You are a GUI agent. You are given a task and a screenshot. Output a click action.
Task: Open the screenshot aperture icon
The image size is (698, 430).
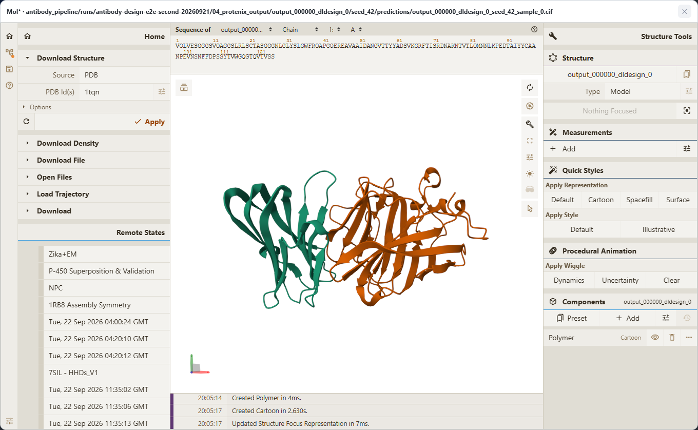(530, 106)
